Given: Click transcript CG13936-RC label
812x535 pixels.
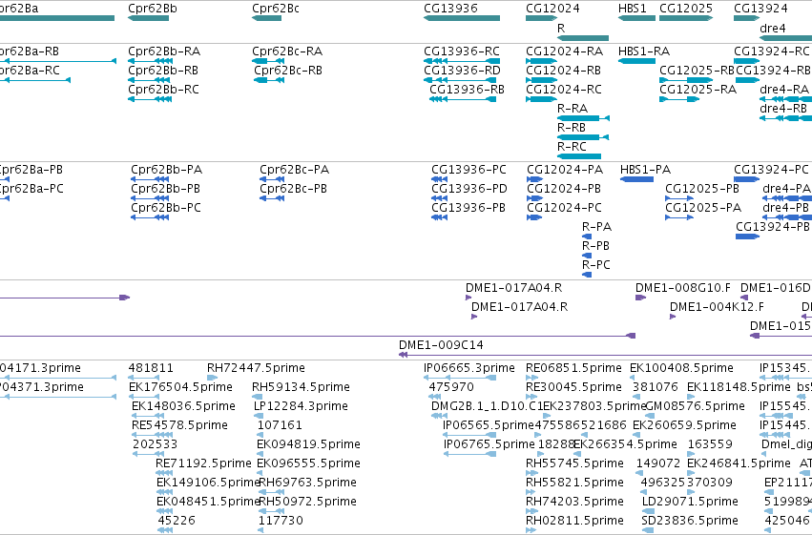Looking at the screenshot, I should coord(462,51).
